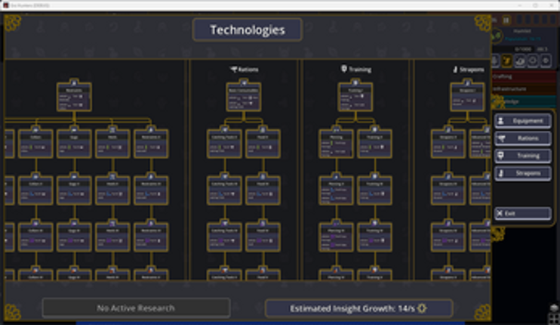Click the Training column header icon
The image size is (560, 325).
point(343,70)
